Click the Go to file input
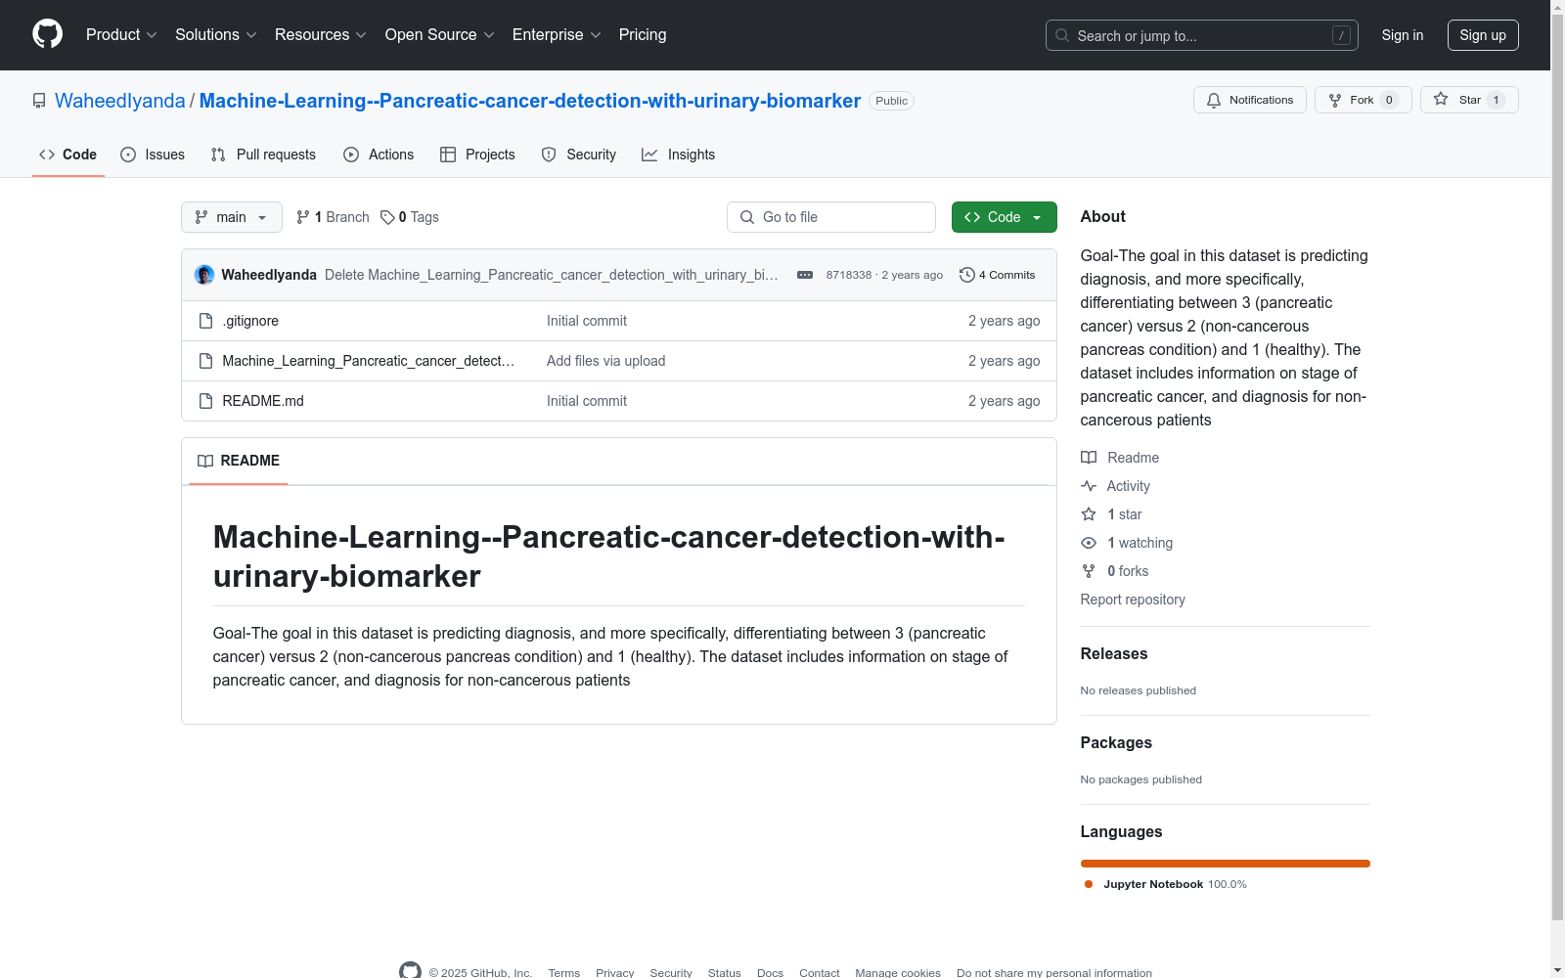The width and height of the screenshot is (1565, 978). click(831, 217)
